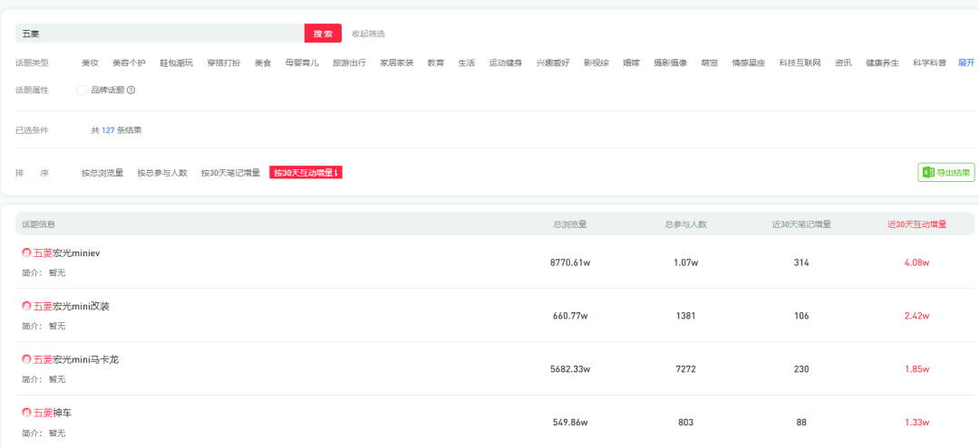Filter by 运动健身 topic type

(x=506, y=63)
